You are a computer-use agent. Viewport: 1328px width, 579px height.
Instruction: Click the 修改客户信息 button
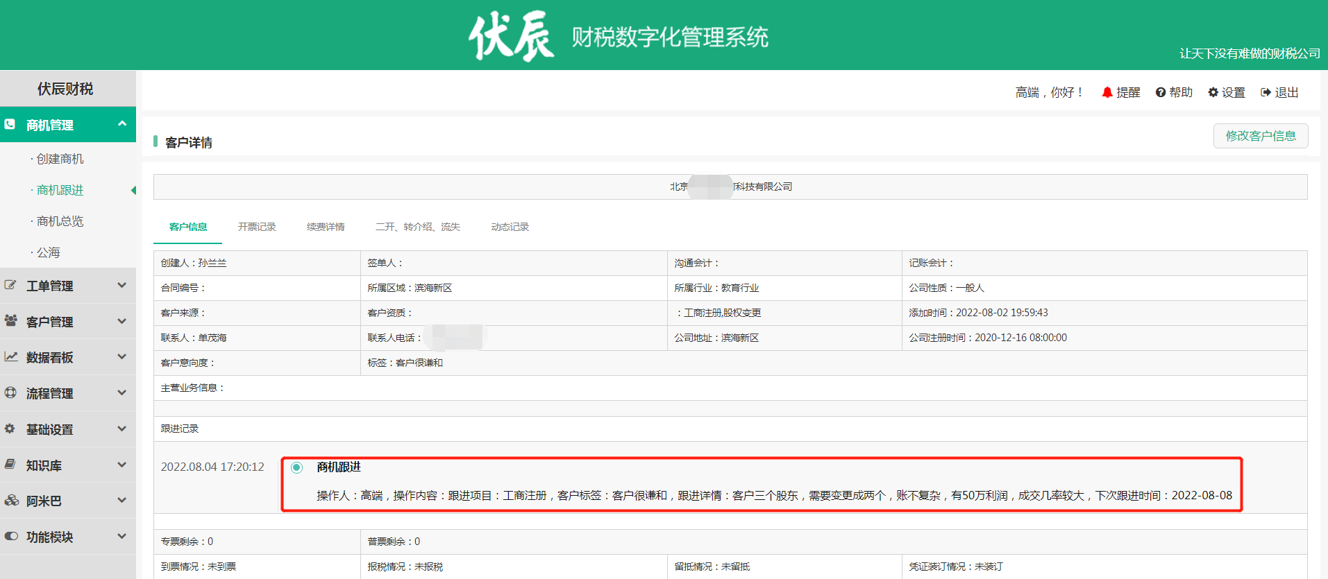pos(1261,136)
